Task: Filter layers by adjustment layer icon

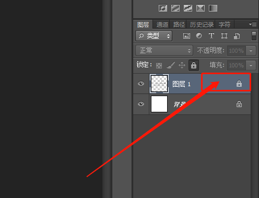Action: [199, 36]
